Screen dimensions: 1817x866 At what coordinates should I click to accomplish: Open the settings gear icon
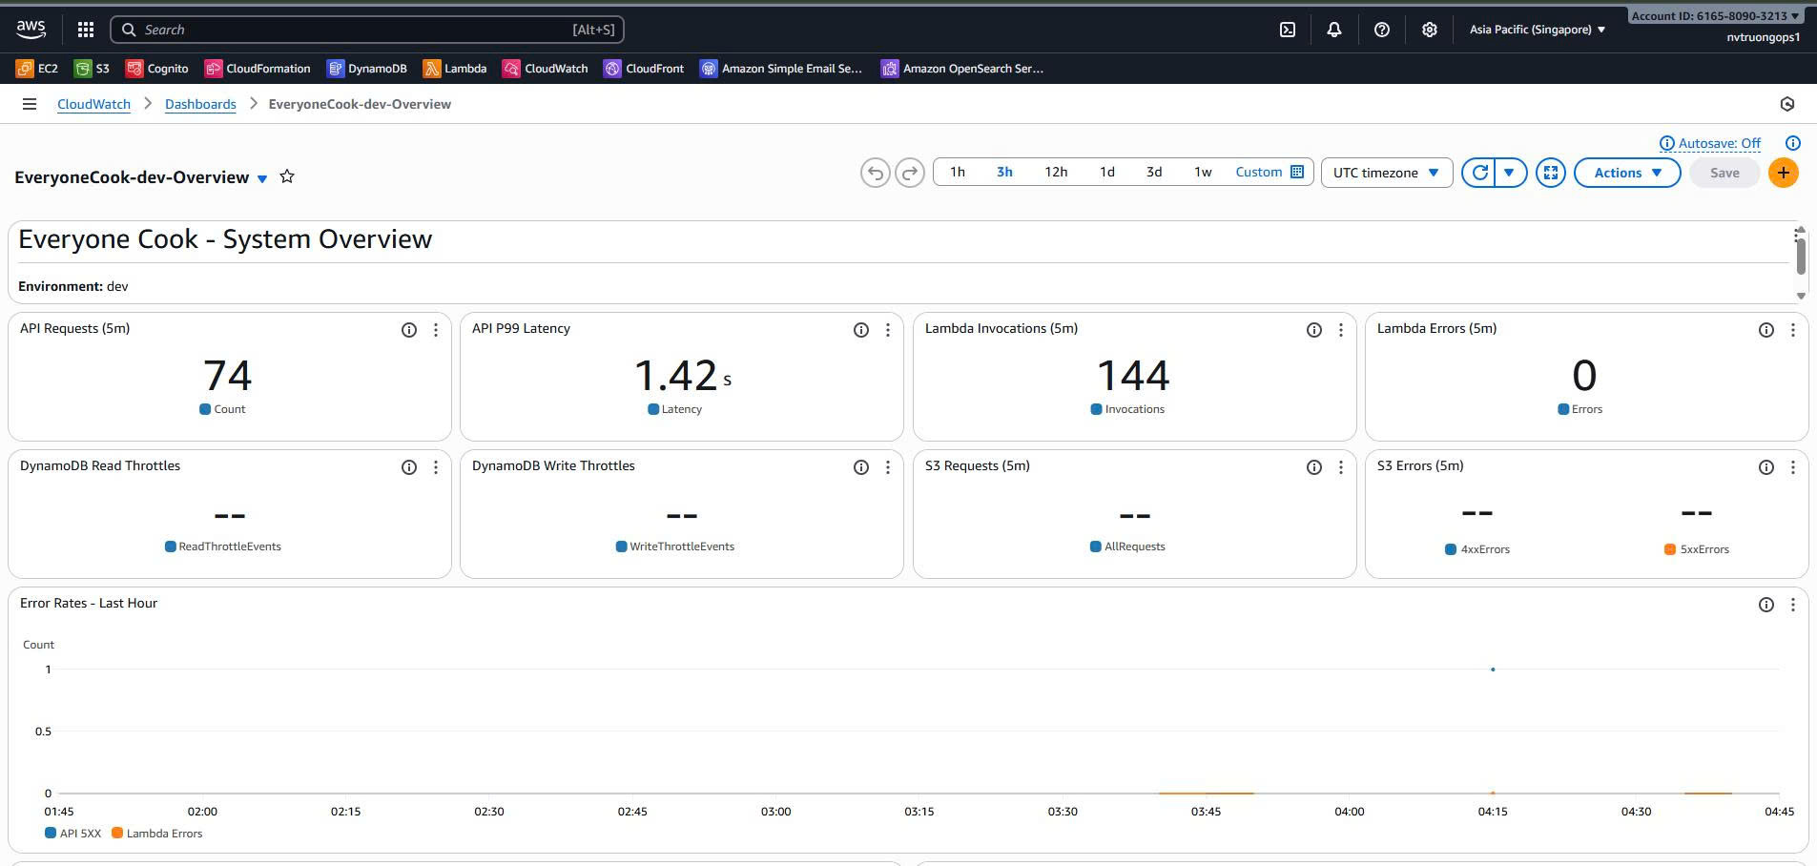1429,30
